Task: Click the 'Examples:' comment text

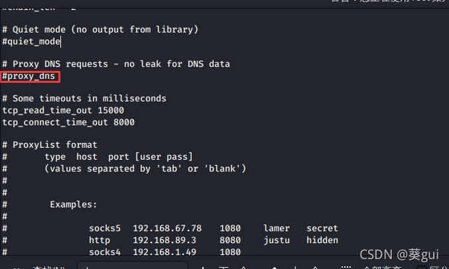Action: [x=74, y=205]
